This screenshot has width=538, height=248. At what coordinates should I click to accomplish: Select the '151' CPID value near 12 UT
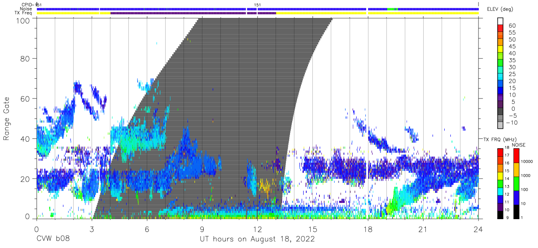tap(258, 5)
